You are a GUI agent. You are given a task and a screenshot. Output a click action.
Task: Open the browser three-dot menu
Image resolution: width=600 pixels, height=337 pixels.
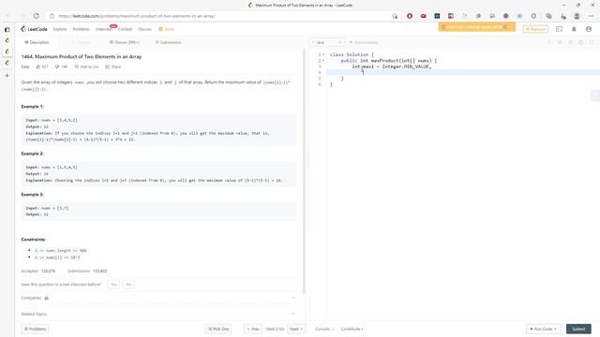click(592, 16)
